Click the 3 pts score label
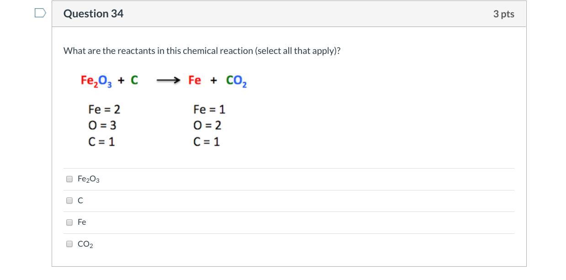Viewport: 566px width, 280px height. coord(503,14)
